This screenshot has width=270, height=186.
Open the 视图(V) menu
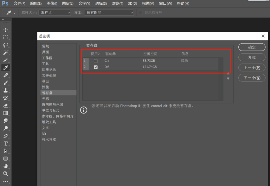(x=148, y=3)
